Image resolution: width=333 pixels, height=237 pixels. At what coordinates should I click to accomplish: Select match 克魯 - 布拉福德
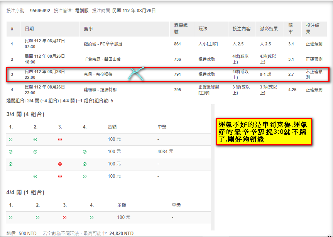[98, 75]
